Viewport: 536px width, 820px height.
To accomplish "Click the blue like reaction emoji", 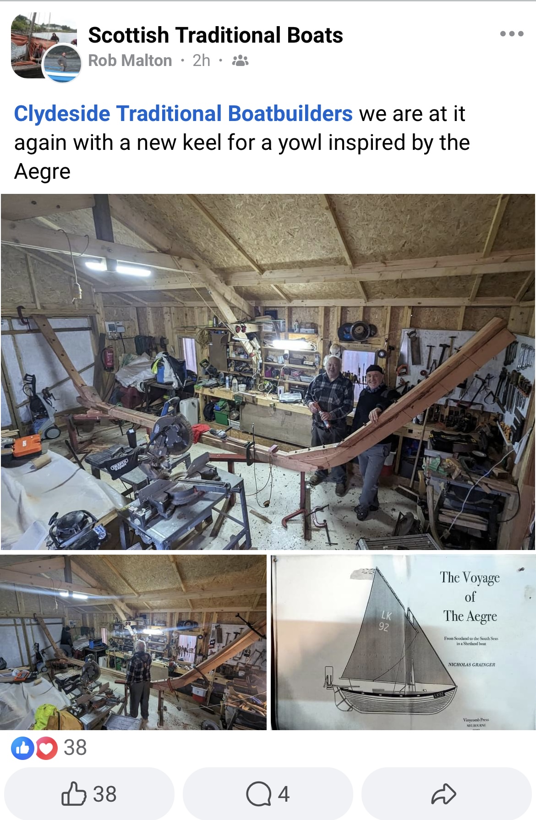I will [x=22, y=748].
